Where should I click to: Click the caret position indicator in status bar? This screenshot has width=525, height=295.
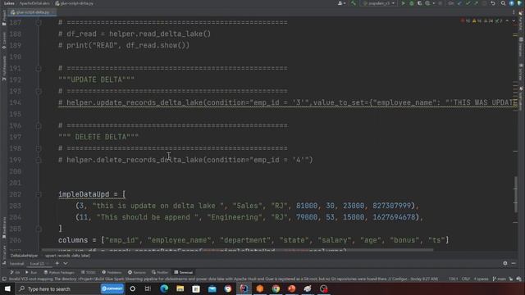(x=453, y=279)
